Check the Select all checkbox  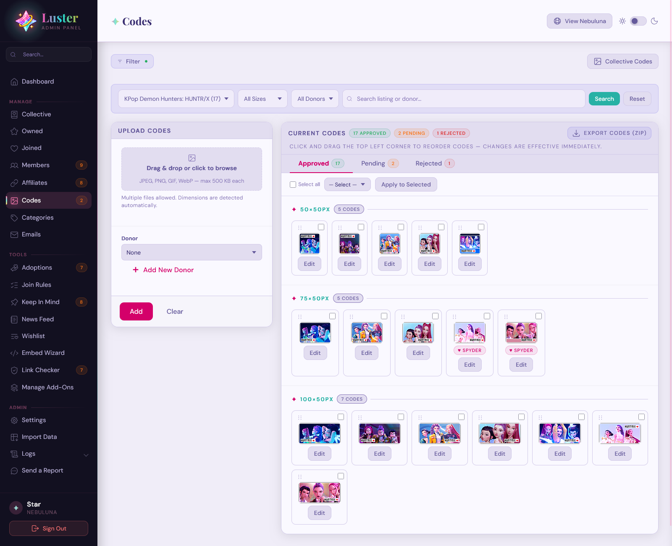(x=293, y=184)
